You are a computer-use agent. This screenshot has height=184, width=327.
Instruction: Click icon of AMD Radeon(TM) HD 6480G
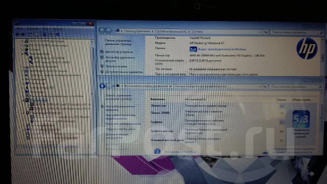pos(31,62)
